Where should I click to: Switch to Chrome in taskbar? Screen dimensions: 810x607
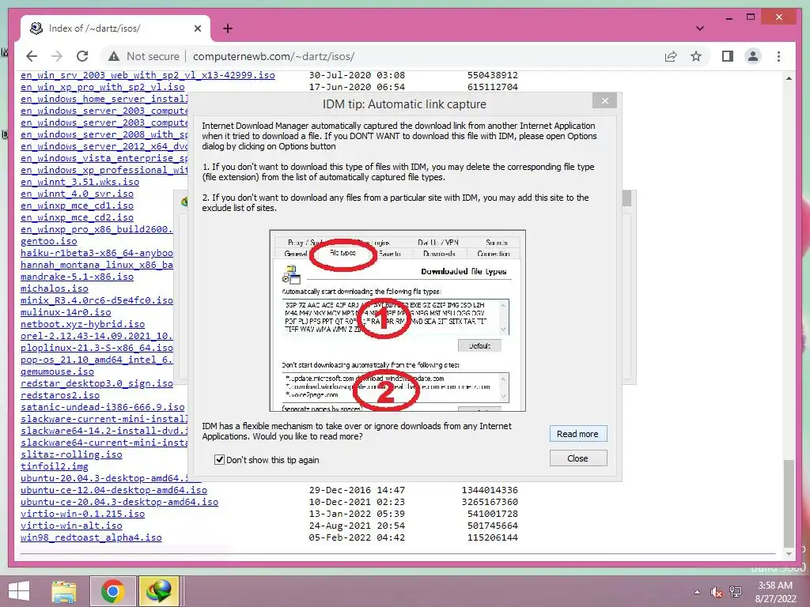tap(113, 590)
